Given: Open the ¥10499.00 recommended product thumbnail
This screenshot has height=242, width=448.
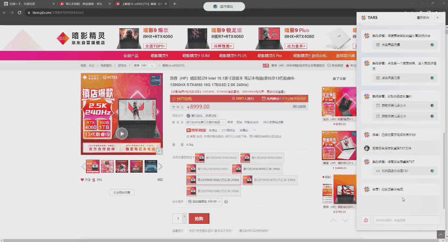Looking at the screenshot, I should click(339, 146).
